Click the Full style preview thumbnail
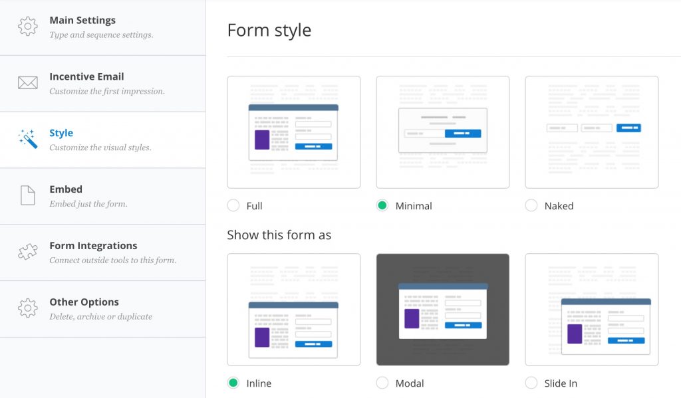Image resolution: width=681 pixels, height=398 pixels. pos(293,132)
